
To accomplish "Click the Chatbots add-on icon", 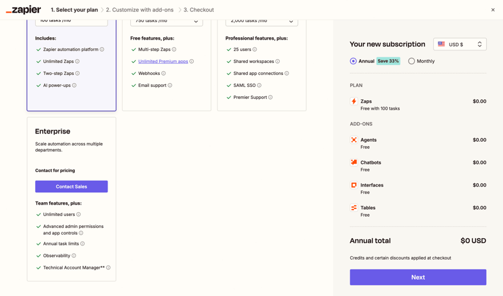I will click(x=354, y=162).
